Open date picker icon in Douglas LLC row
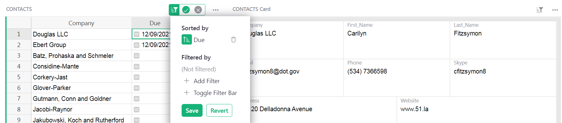The image size is (562, 123). (137, 34)
